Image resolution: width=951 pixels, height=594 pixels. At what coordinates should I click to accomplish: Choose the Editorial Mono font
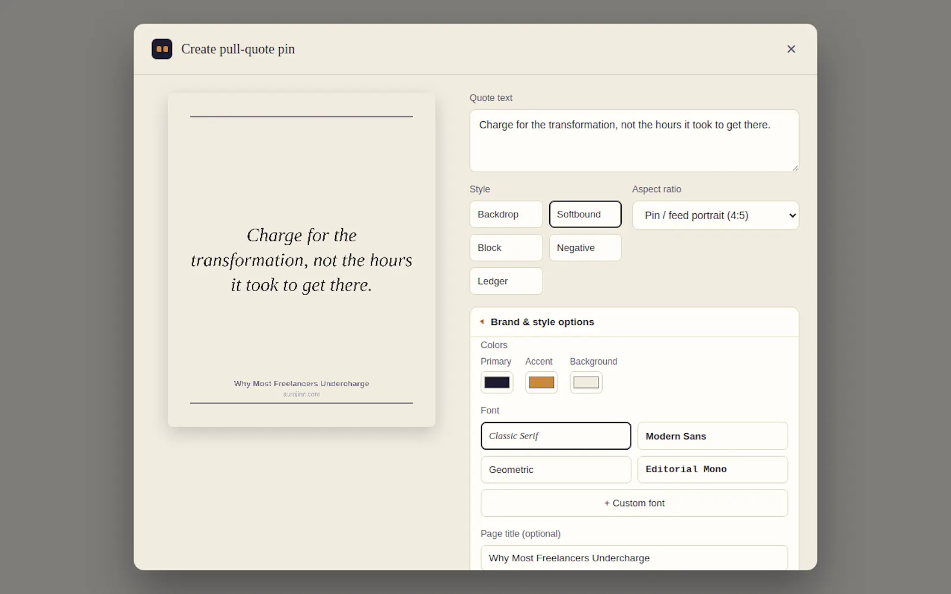point(713,470)
